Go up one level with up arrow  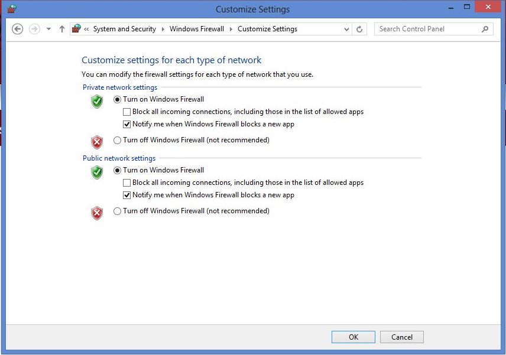click(62, 29)
